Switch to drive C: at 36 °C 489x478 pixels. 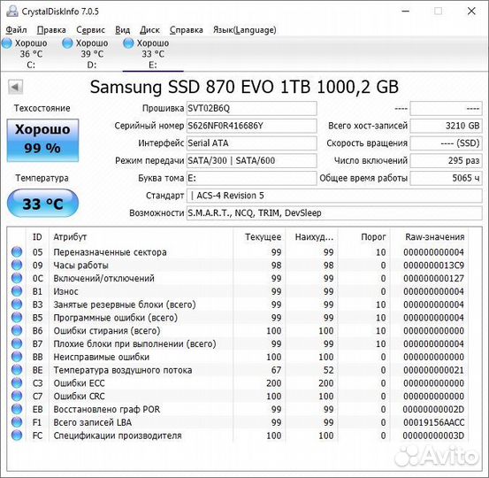pyautogui.click(x=31, y=54)
